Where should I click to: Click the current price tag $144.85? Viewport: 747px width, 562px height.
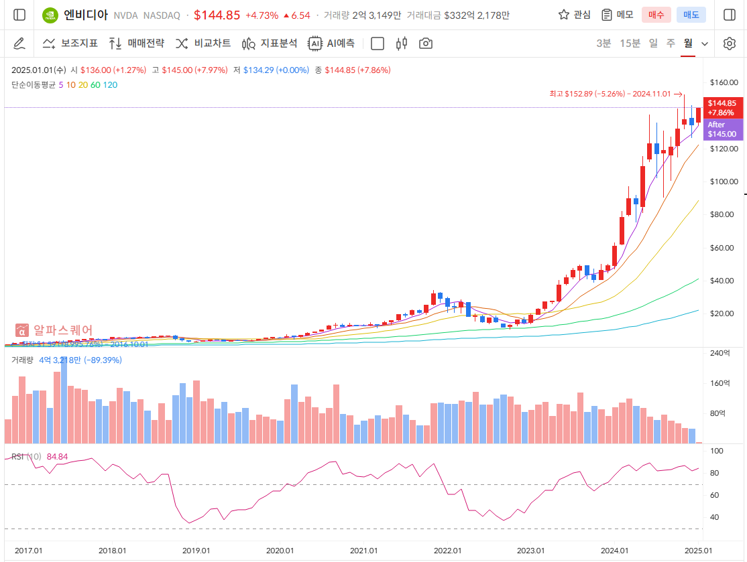pyautogui.click(x=722, y=108)
